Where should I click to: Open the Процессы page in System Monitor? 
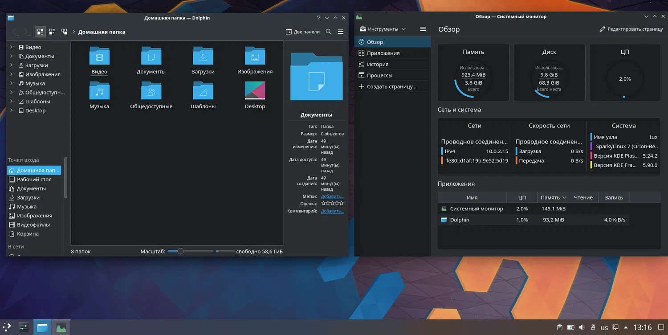tap(393, 75)
